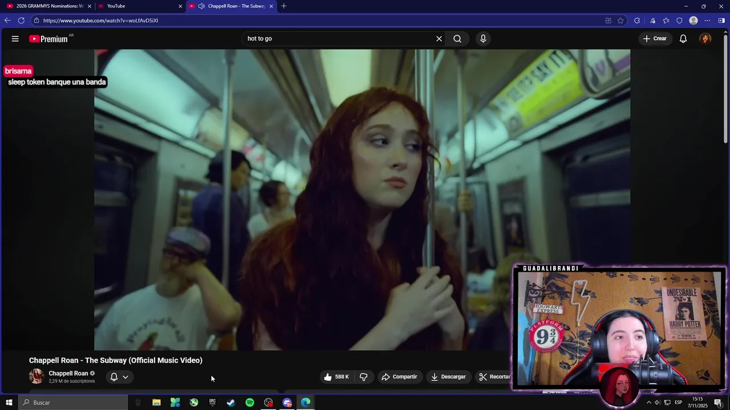The height and width of the screenshot is (410, 730).
Task: Add page to favorites with star
Action: coord(620,20)
